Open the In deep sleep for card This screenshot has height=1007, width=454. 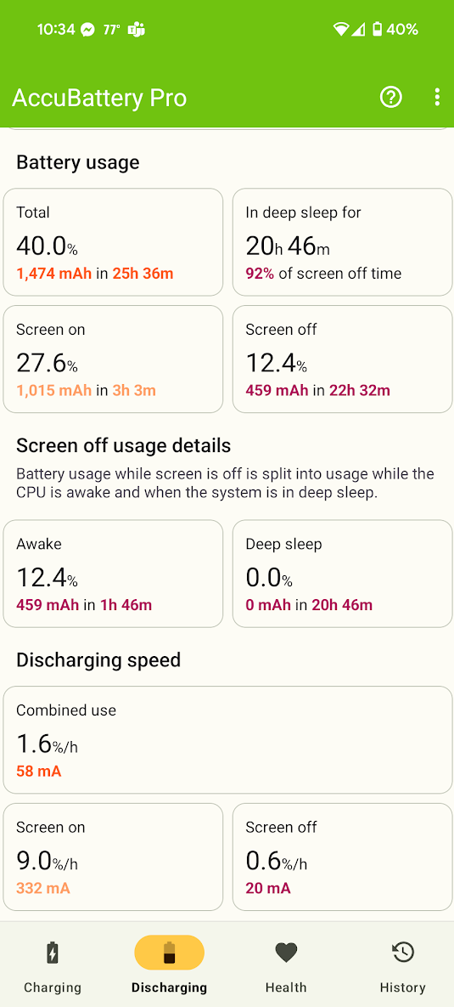click(343, 242)
